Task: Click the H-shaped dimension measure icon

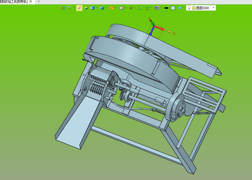Action: click(x=147, y=8)
